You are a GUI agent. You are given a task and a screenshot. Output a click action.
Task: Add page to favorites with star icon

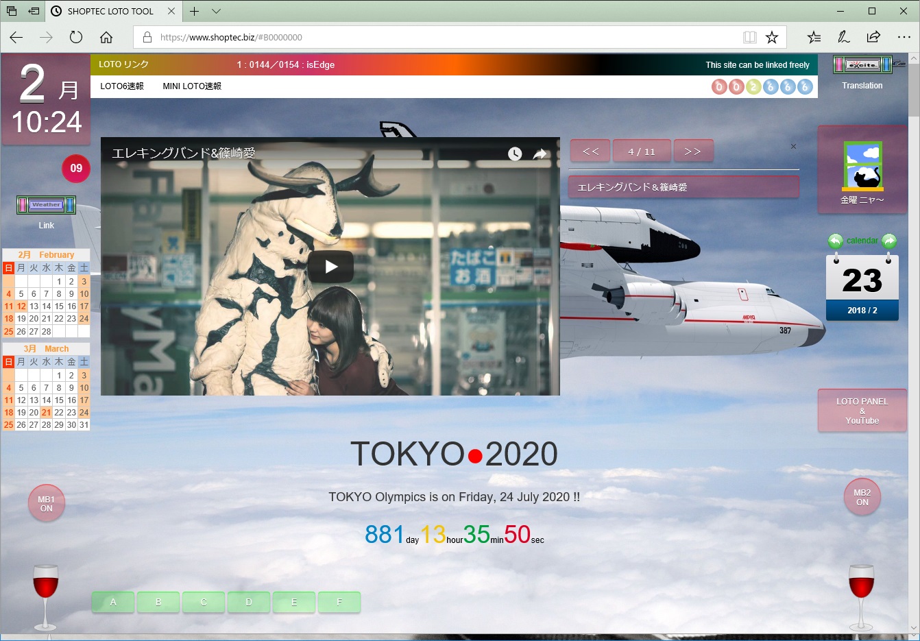[772, 37]
